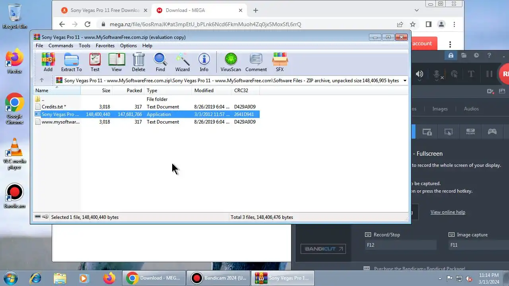This screenshot has height=286, width=509.
Task: Click the Windows Start button
Action: (x=10, y=278)
